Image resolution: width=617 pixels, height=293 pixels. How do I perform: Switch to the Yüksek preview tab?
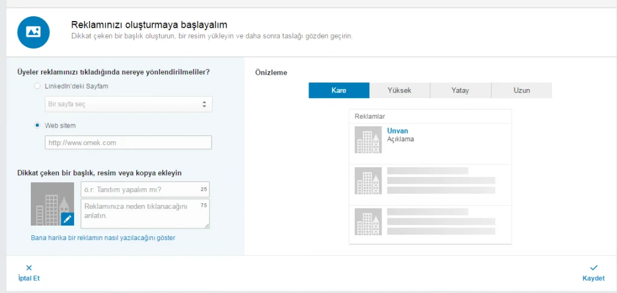click(399, 90)
